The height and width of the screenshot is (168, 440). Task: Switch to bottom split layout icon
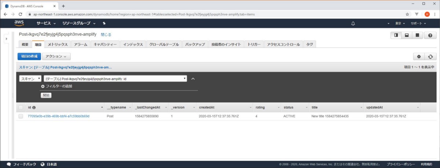[x=407, y=35]
